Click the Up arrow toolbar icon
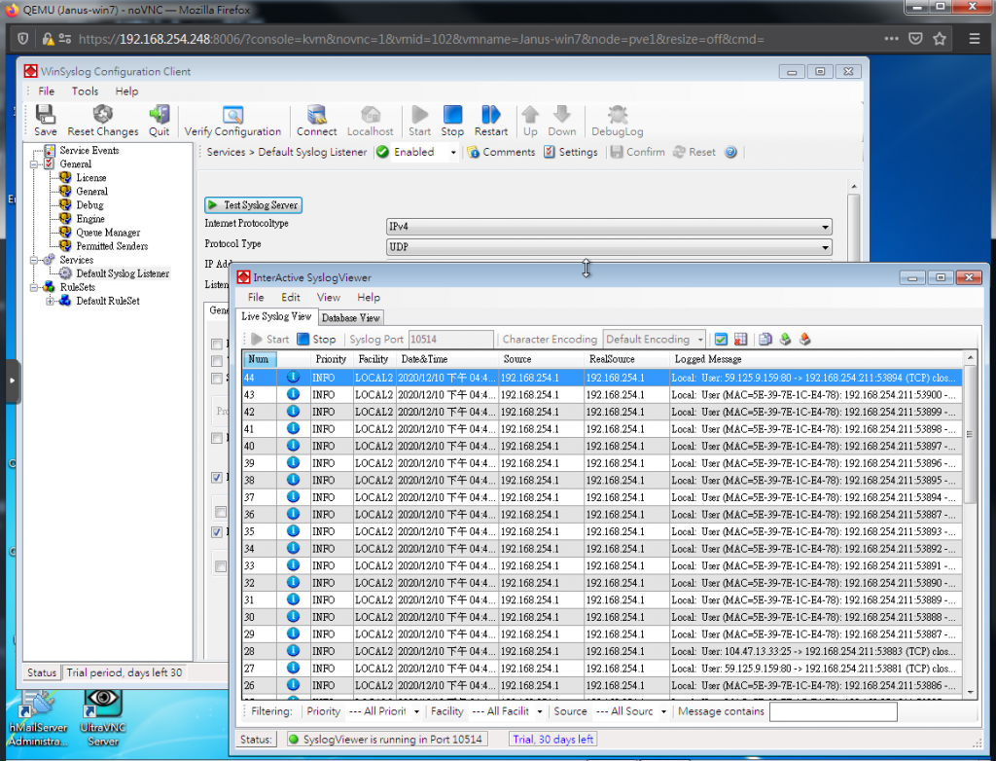 [x=530, y=115]
